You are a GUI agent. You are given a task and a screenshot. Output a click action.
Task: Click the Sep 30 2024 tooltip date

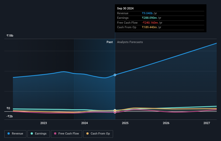click(x=125, y=8)
